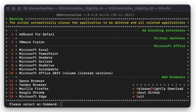Click the Opera Browser entry
This screenshot has width=196, height=112.
(32, 81)
